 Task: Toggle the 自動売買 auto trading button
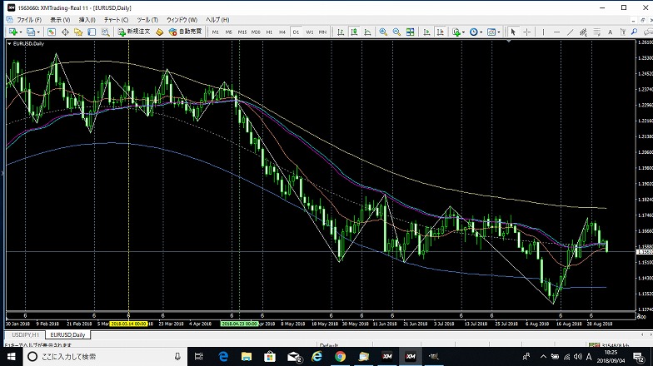coord(185,32)
